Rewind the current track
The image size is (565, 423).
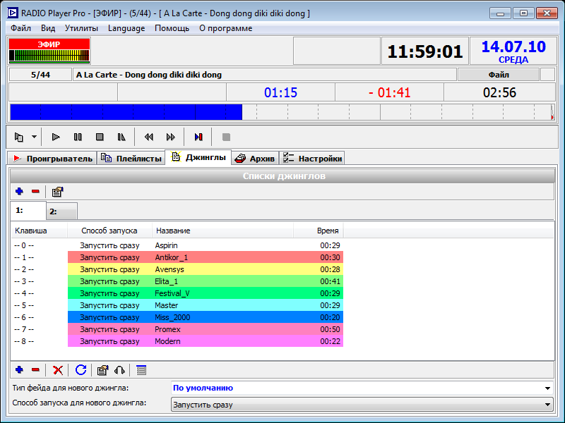tap(148, 137)
